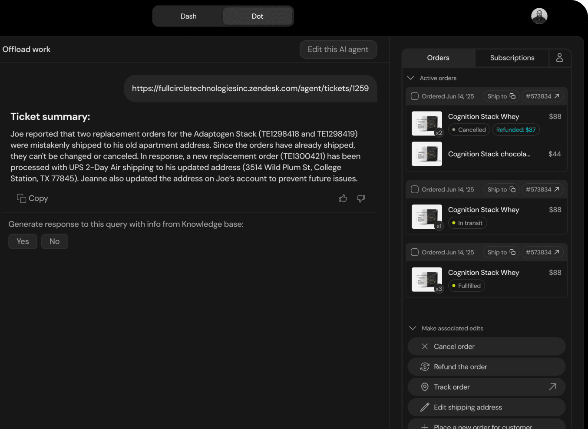Click the Cancelled status badge

(x=469, y=130)
